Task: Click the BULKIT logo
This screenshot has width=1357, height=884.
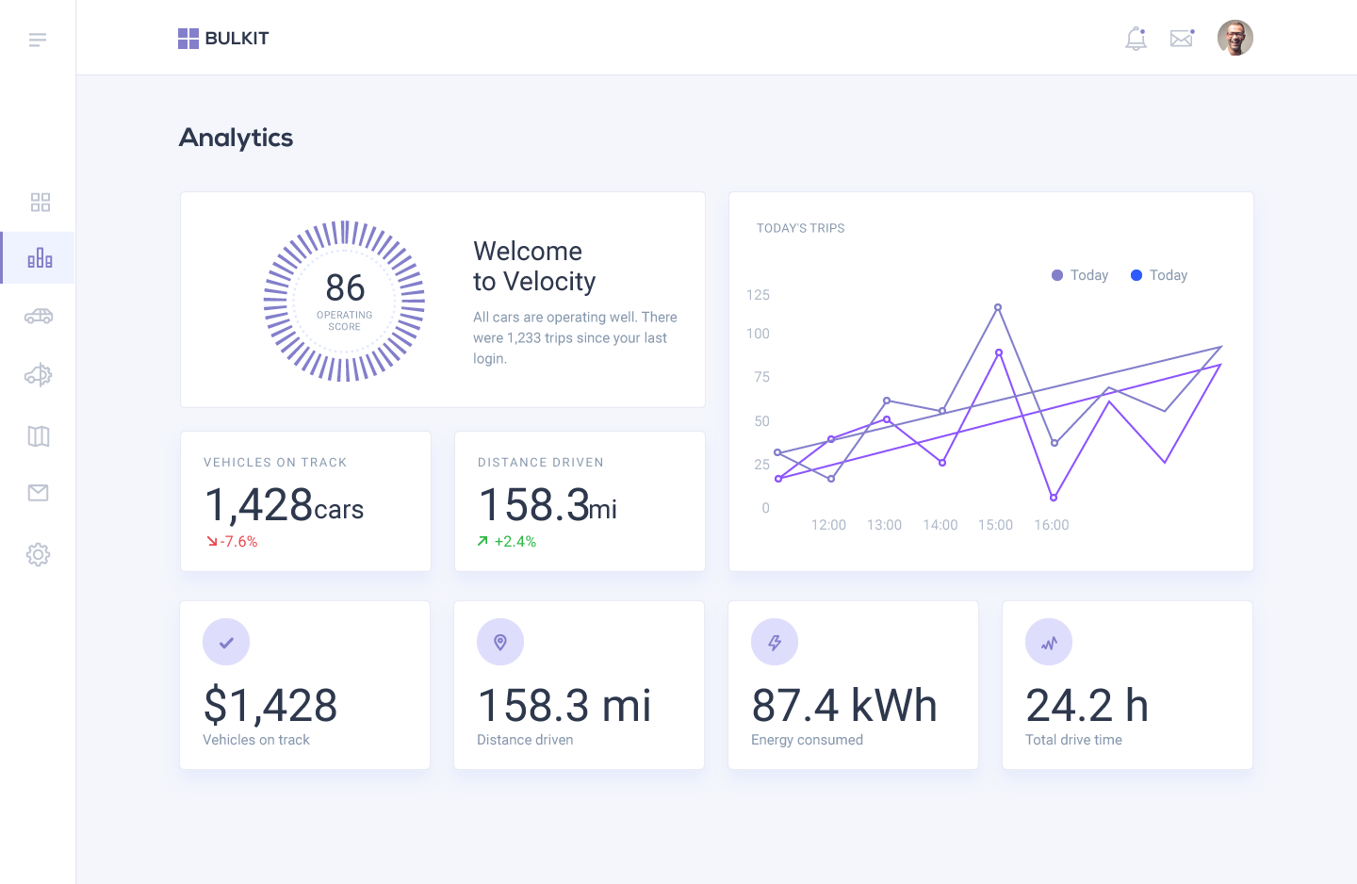Action: [224, 39]
